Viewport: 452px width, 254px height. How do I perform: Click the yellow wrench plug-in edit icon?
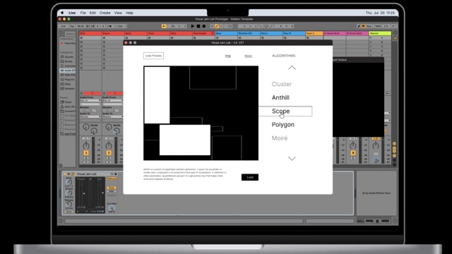click(x=73, y=174)
